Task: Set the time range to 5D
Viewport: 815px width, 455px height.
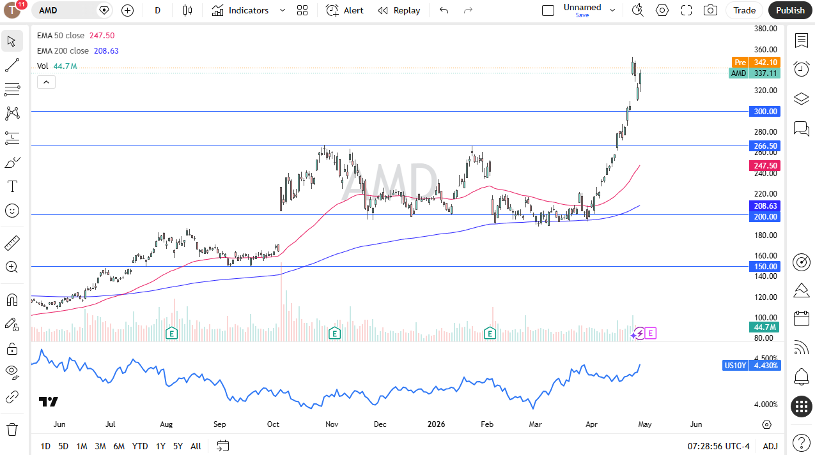Action: tap(63, 446)
